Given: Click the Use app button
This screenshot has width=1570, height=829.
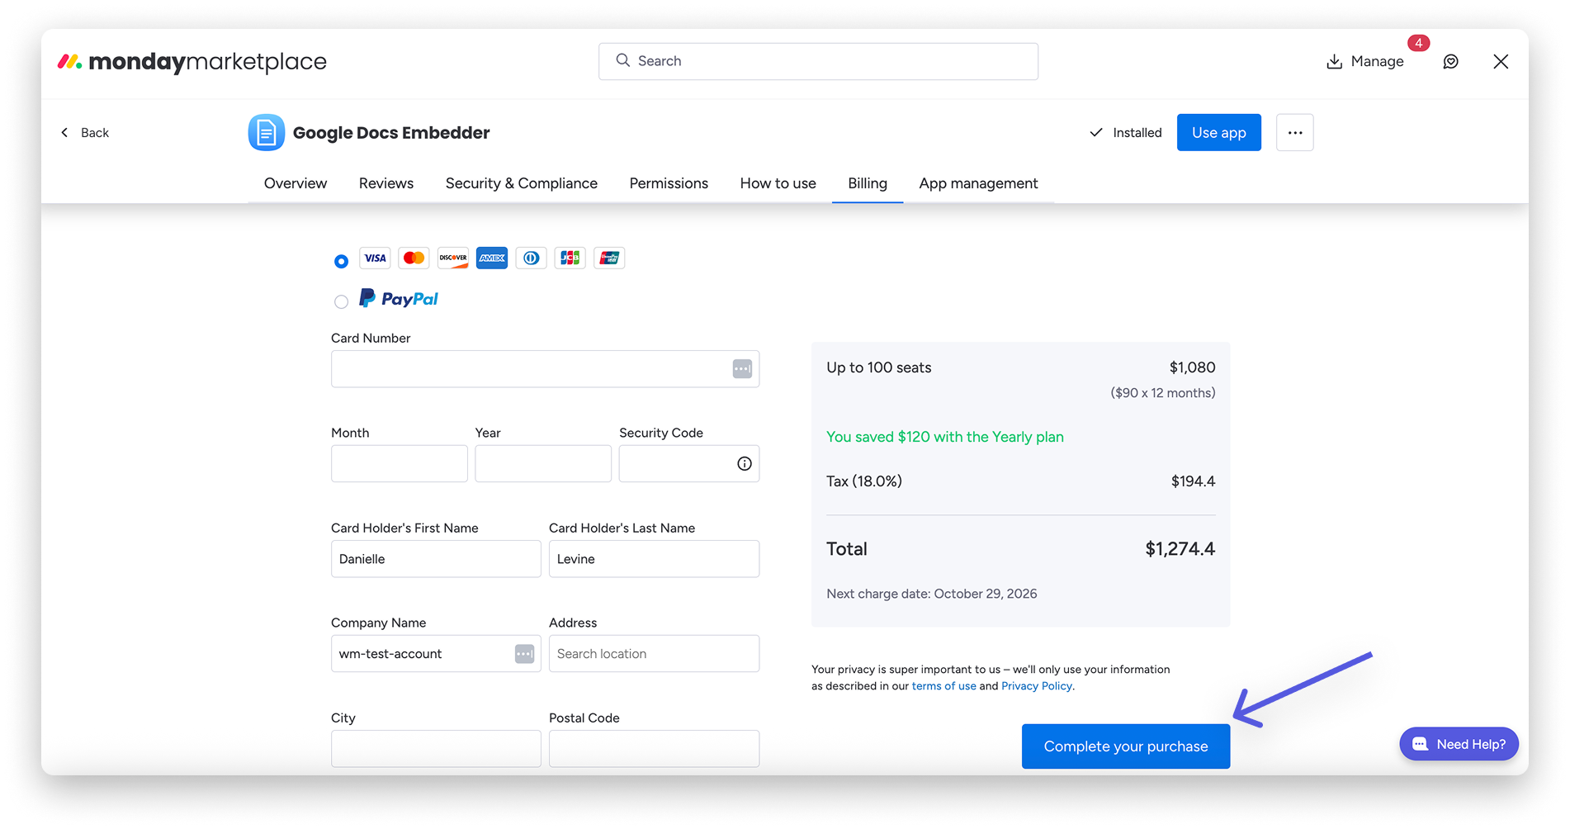Looking at the screenshot, I should 1218,132.
